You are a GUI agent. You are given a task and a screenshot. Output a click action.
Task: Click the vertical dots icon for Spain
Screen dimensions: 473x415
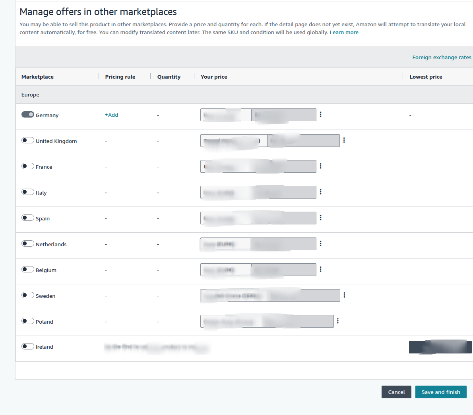[x=320, y=218]
